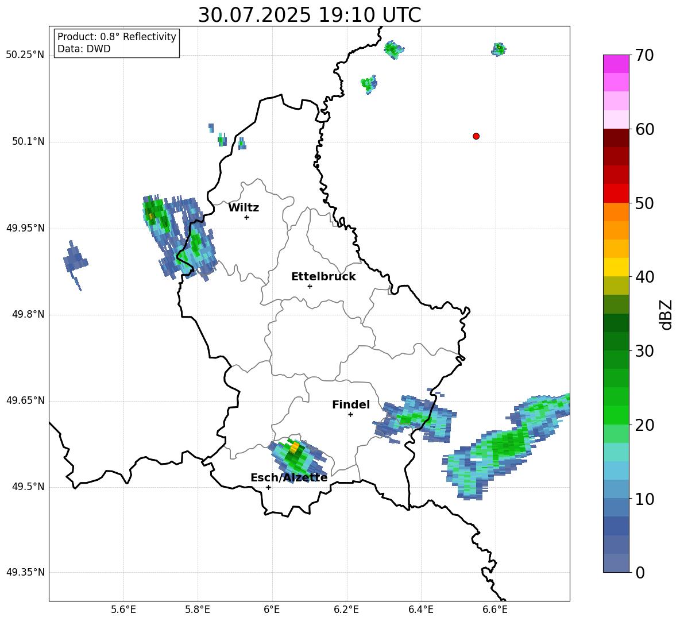Image resolution: width=680 pixels, height=621 pixels.
Task: Click the 50.25°N latitude label
Action: point(25,55)
